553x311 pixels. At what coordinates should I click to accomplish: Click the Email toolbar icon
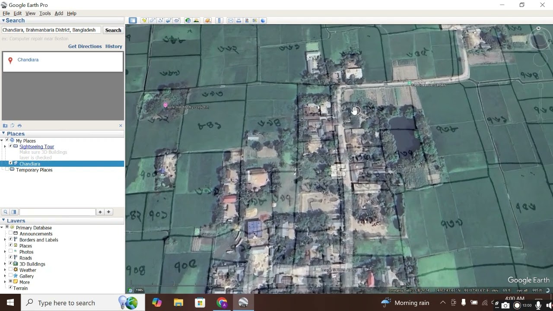click(x=231, y=20)
